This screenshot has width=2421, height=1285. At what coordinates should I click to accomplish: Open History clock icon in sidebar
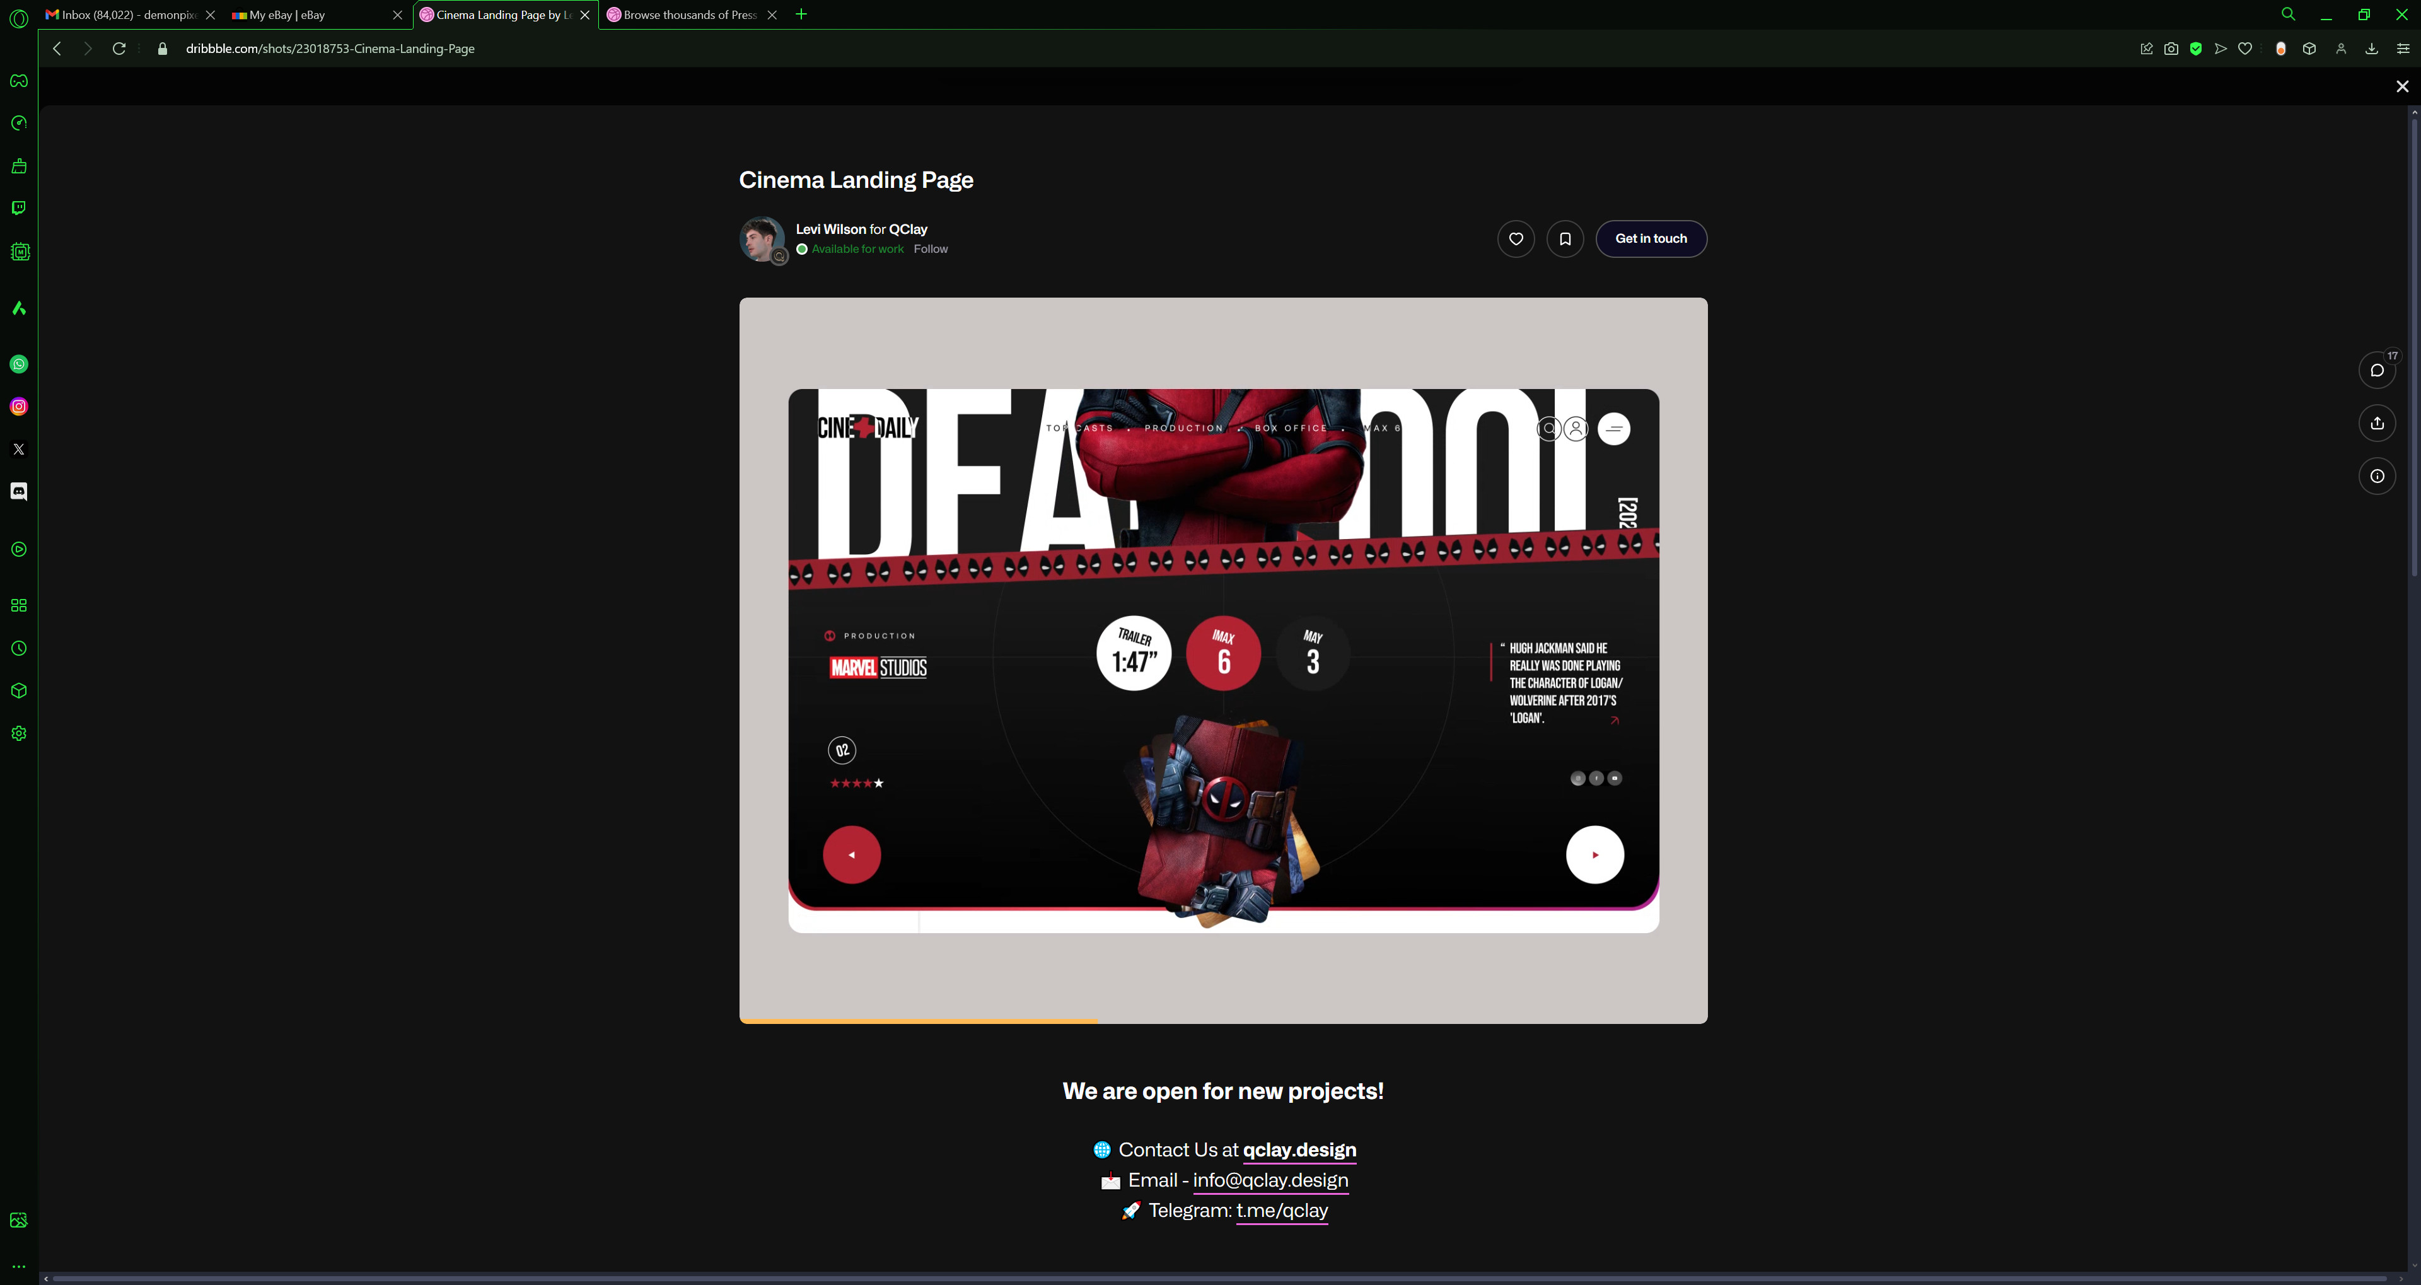coord(19,649)
